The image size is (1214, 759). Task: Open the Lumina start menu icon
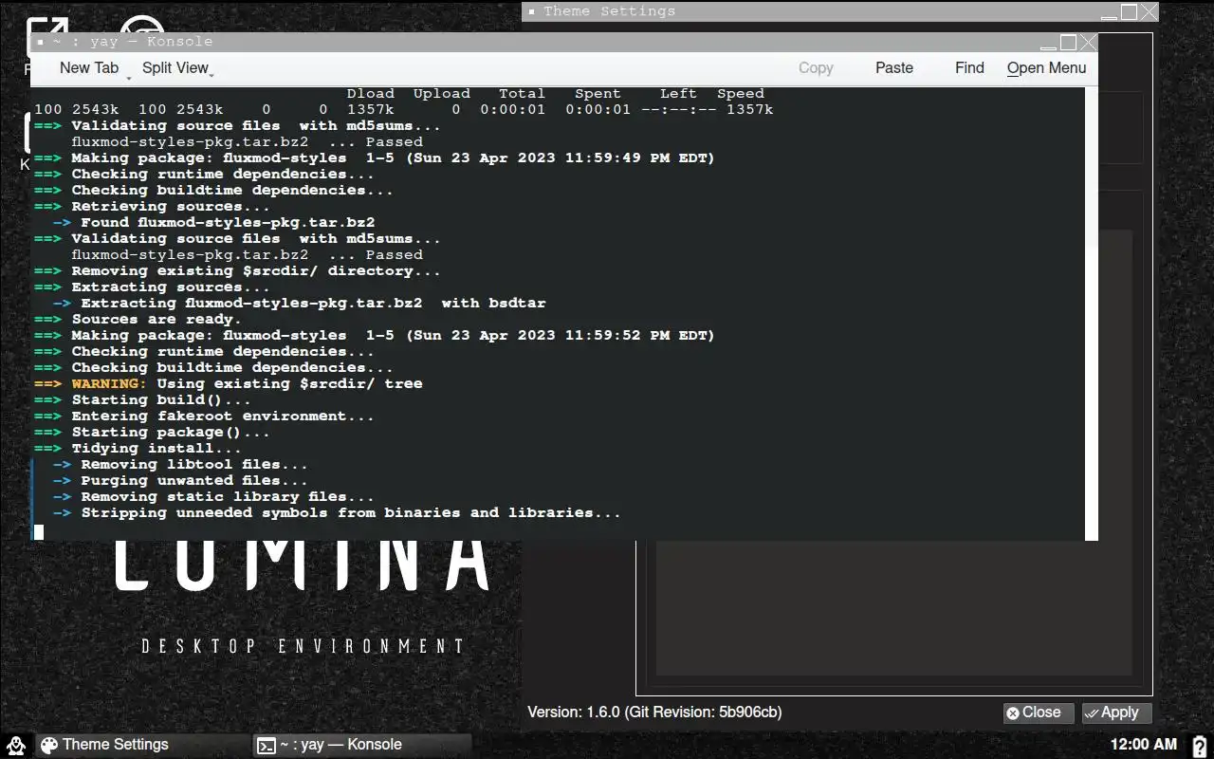click(x=14, y=745)
